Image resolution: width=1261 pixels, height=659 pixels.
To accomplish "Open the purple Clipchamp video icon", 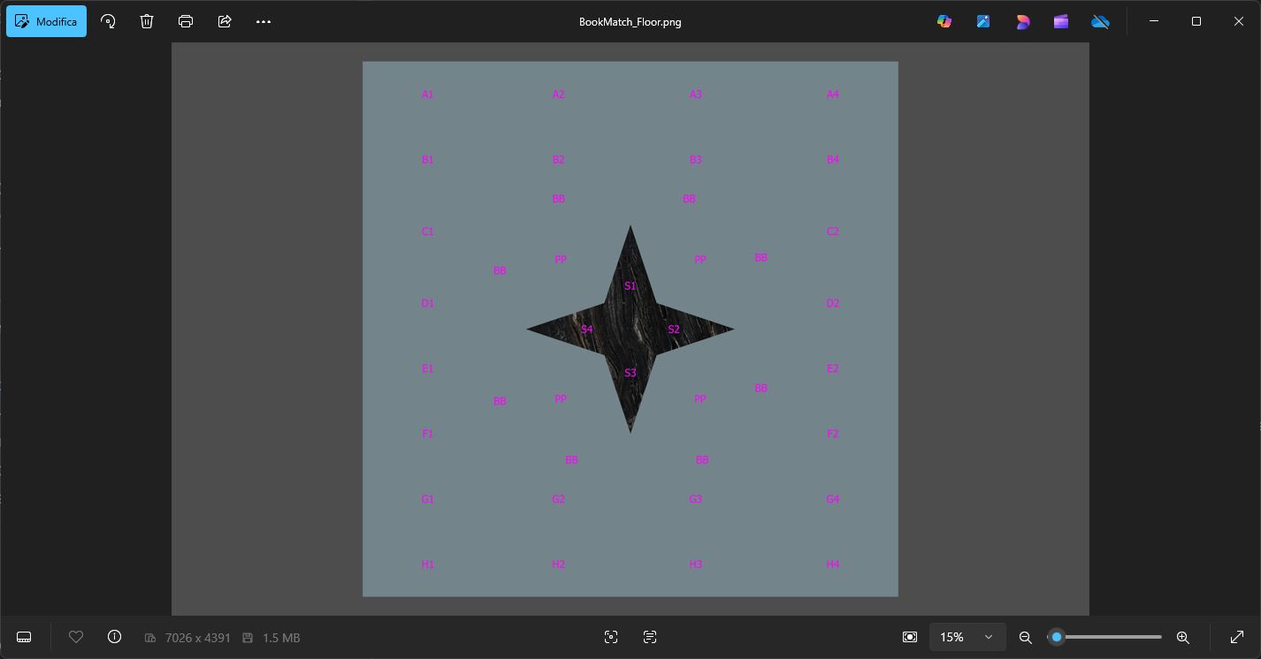I will [1061, 21].
